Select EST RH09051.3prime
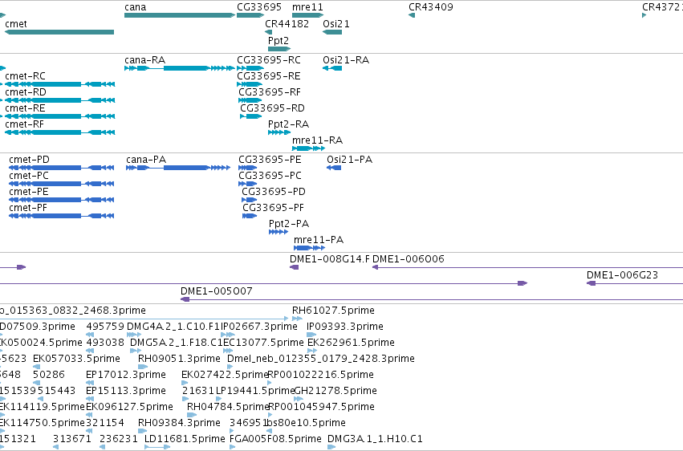Viewport: 683px width, 451px height. 142,367
